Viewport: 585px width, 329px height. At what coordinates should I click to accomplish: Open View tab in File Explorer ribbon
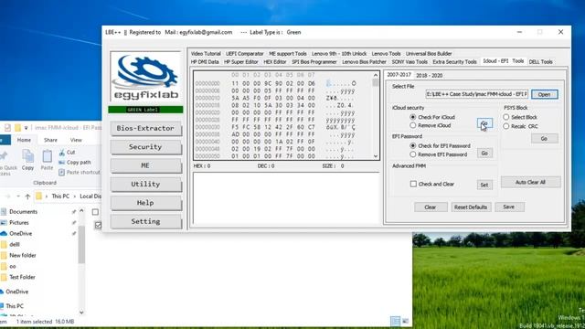tap(76, 140)
